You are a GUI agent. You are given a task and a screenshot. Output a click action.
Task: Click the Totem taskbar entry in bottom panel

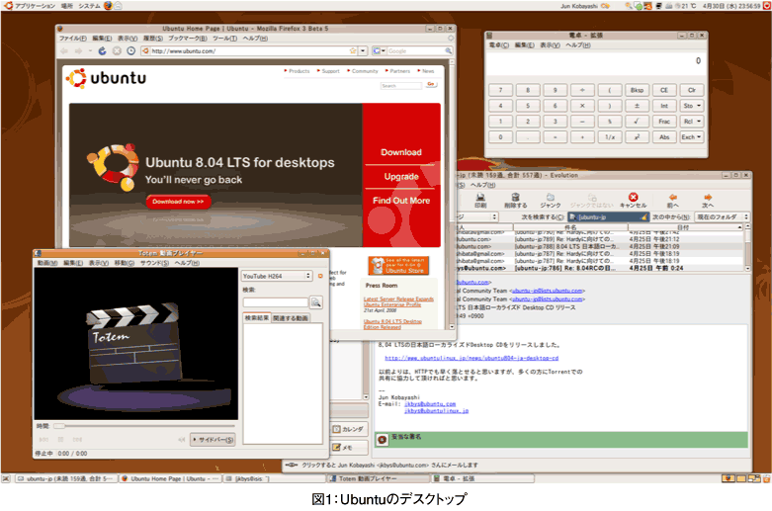point(380,478)
